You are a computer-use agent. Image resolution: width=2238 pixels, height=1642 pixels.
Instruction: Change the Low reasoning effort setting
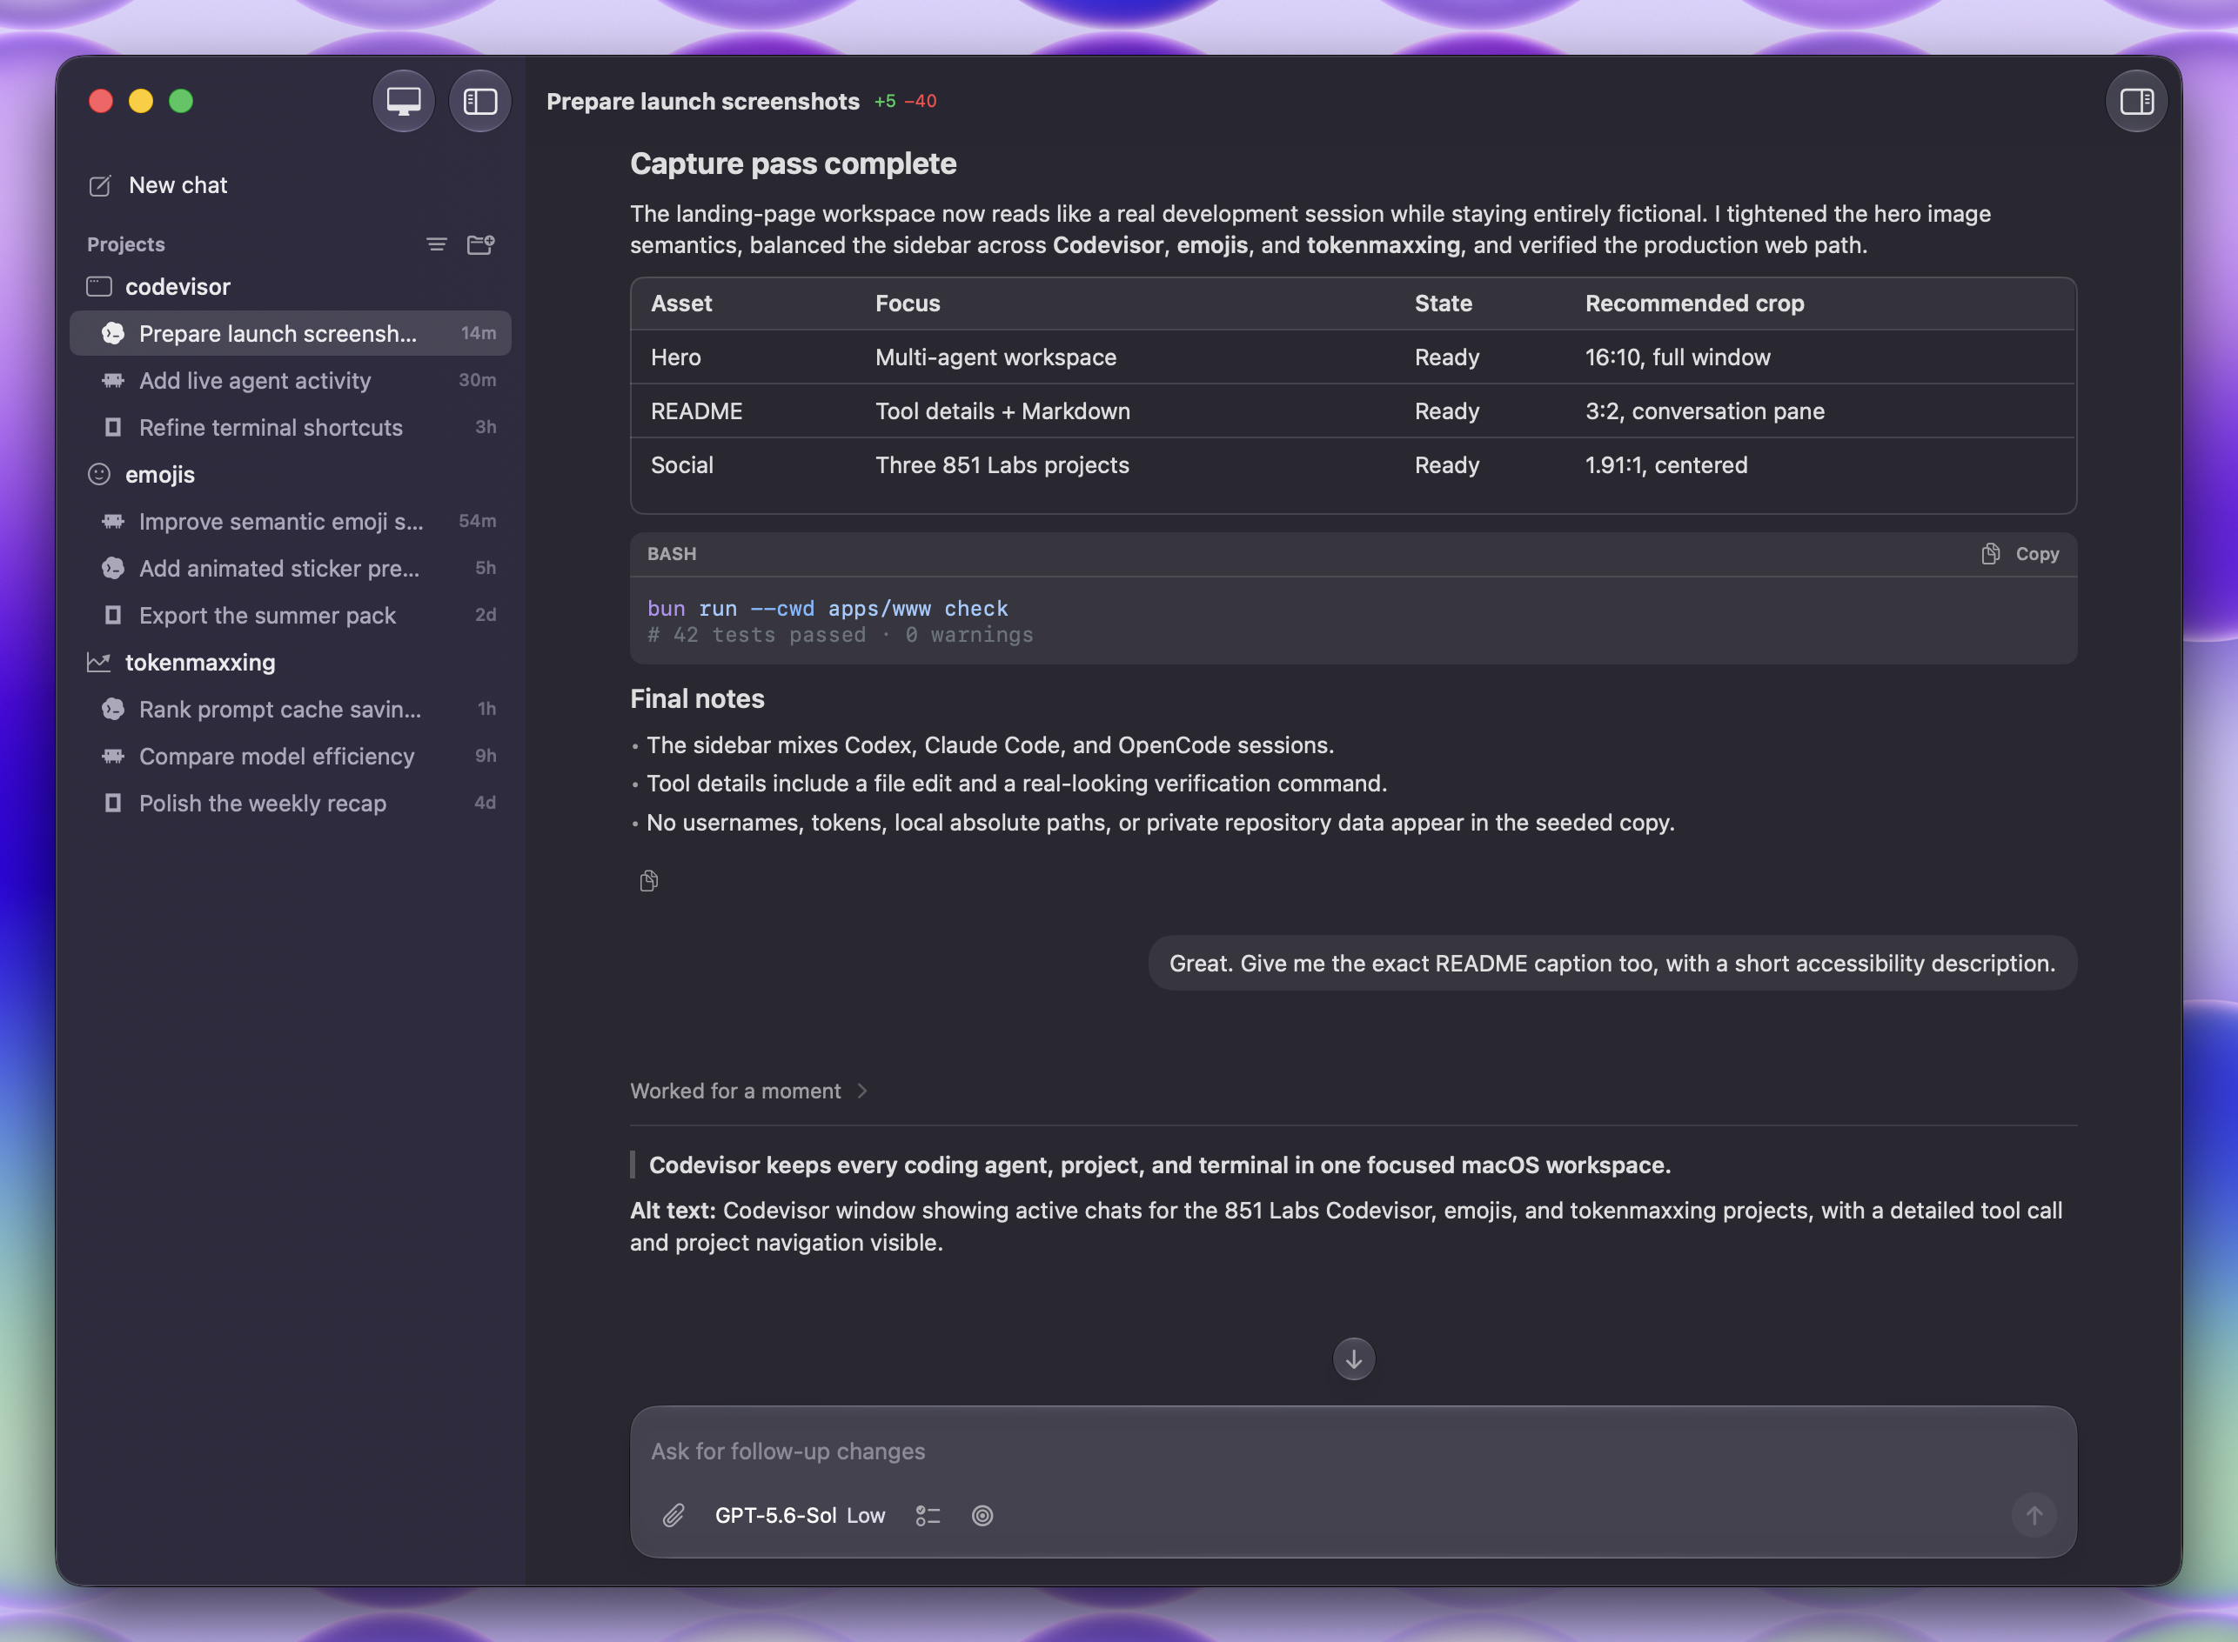pyautogui.click(x=866, y=1516)
